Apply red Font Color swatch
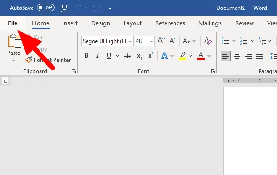Image resolution: width=277 pixels, height=175 pixels. 201,56
